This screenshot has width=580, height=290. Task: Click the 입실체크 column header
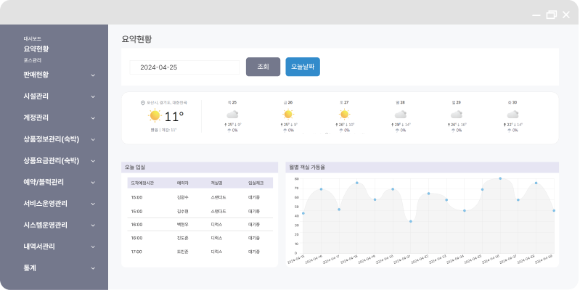256,183
